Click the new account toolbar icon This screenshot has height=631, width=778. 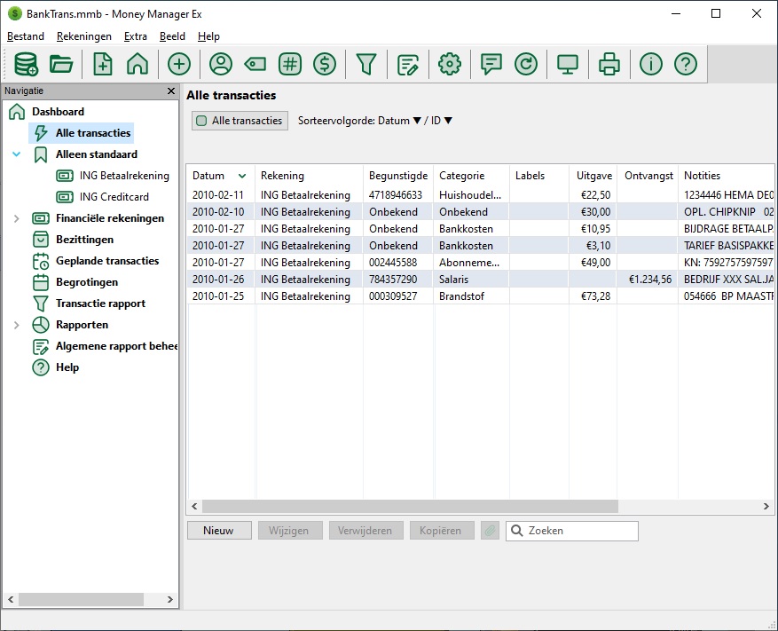[x=103, y=64]
